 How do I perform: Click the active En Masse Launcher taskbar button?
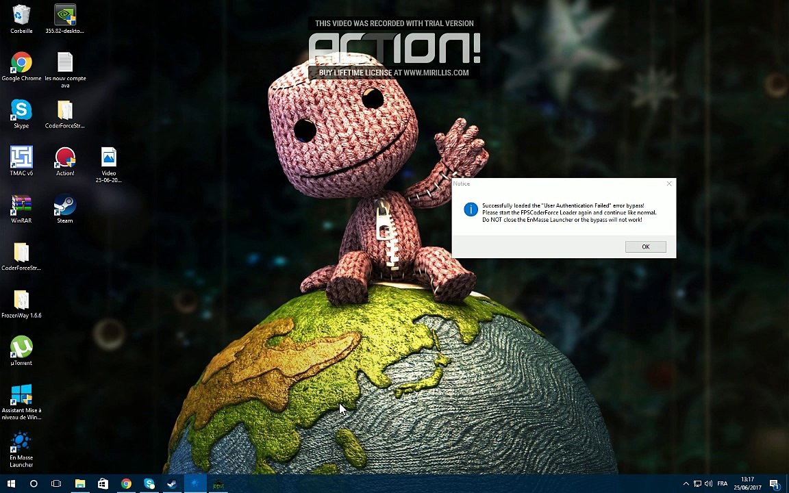tap(195, 483)
